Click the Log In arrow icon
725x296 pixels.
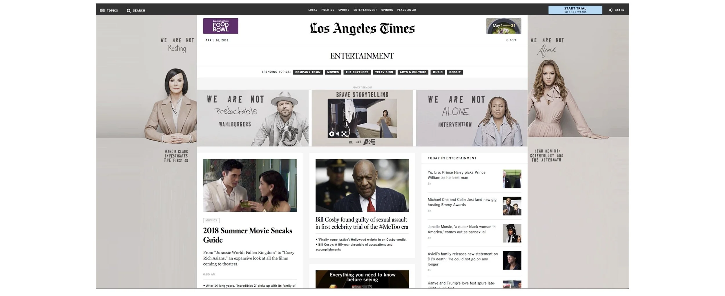point(610,10)
